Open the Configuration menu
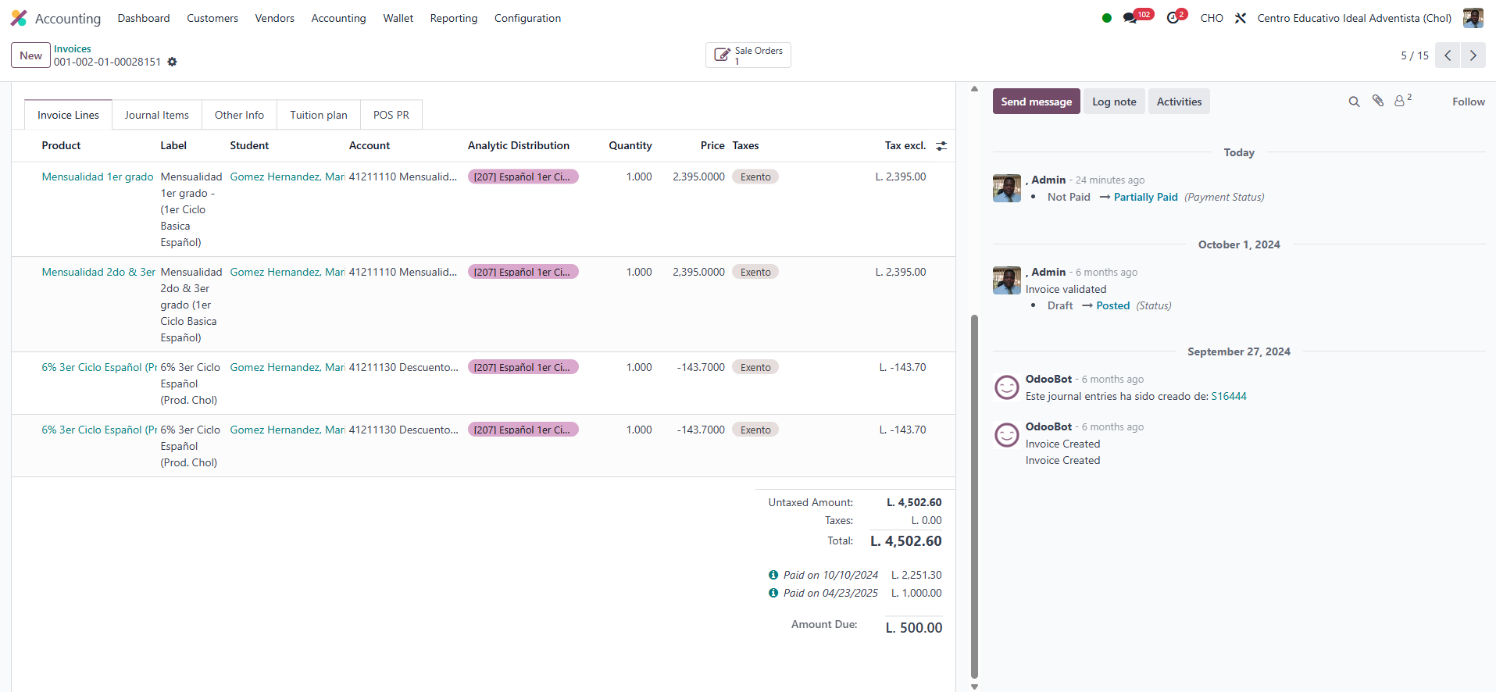 click(527, 18)
